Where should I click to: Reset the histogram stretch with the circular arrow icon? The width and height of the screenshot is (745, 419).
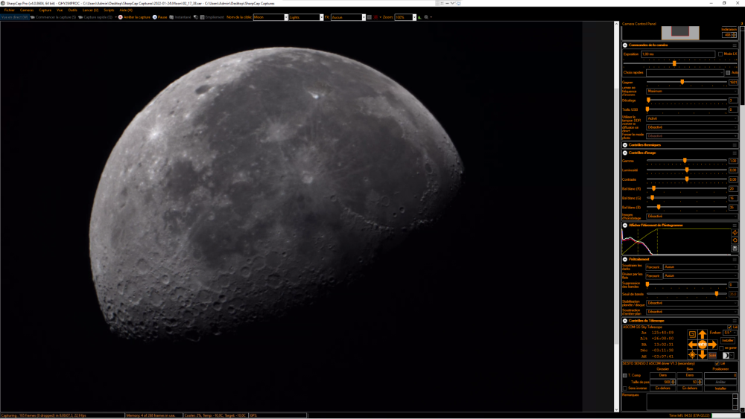(x=735, y=240)
